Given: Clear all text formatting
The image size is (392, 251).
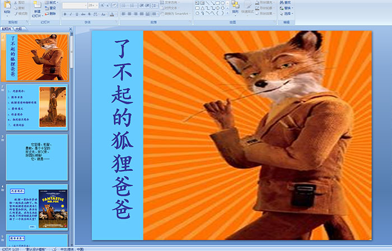Looking at the screenshot, I should coord(114,6).
